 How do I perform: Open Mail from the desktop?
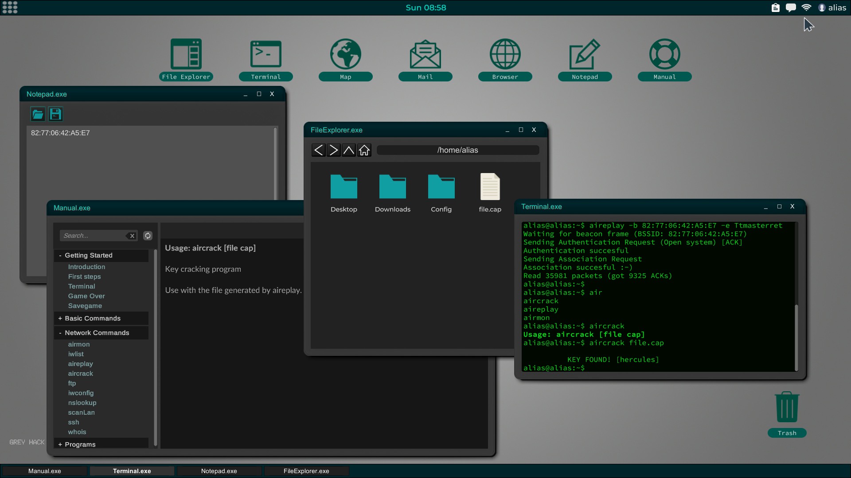click(425, 54)
